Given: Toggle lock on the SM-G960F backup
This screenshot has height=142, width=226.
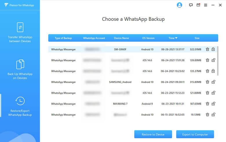Looking at the screenshot, I should (x=213, y=49).
